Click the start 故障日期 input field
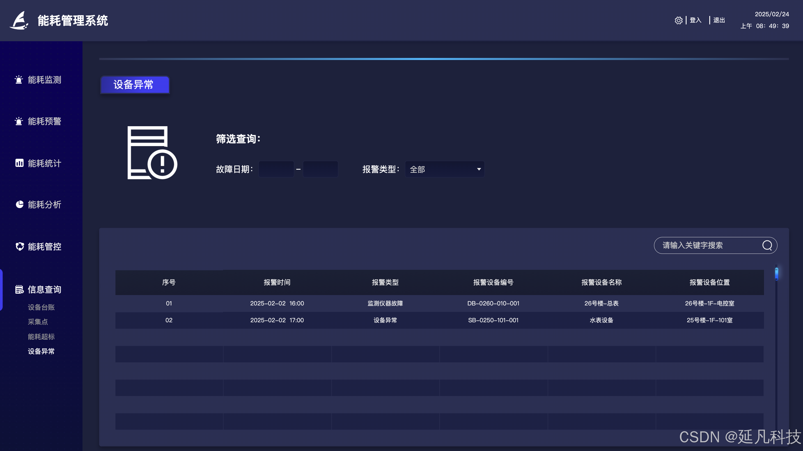Image resolution: width=803 pixels, height=451 pixels. pos(276,169)
